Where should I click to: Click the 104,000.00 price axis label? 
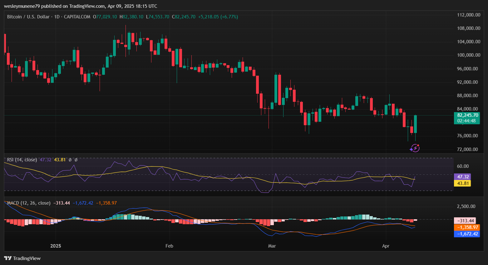tap(469, 42)
